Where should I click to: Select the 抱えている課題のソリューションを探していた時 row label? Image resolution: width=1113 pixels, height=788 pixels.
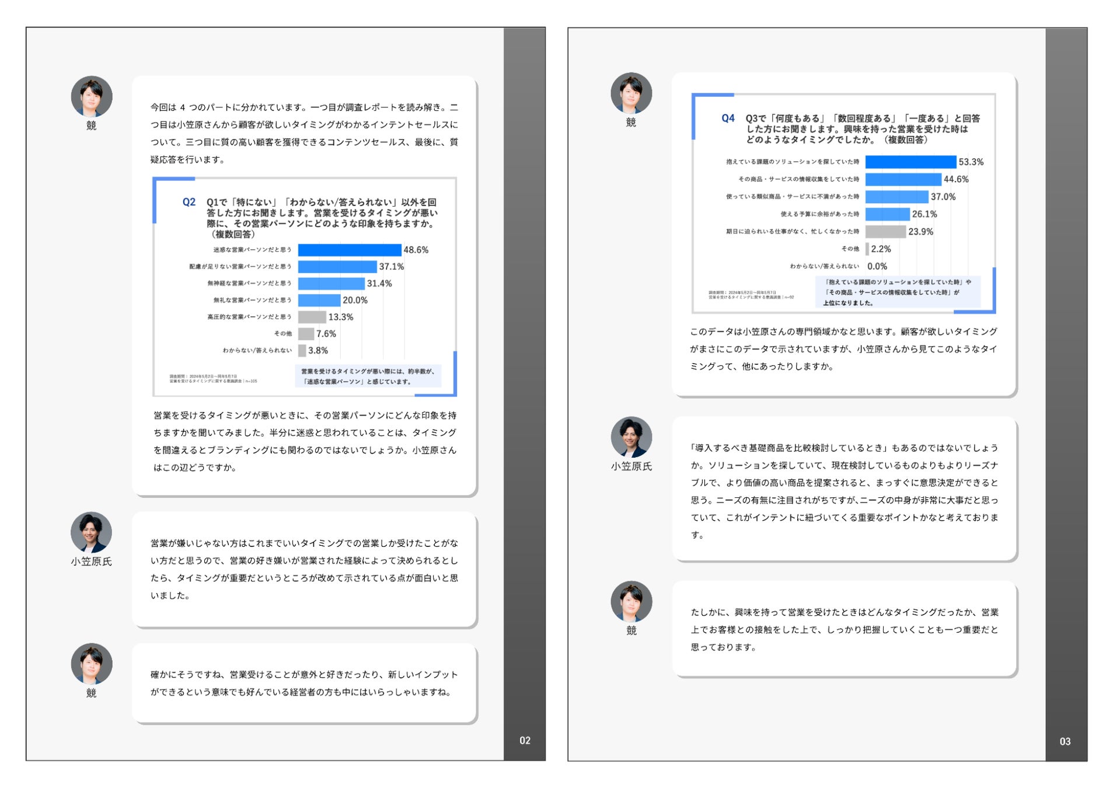pyautogui.click(x=793, y=162)
